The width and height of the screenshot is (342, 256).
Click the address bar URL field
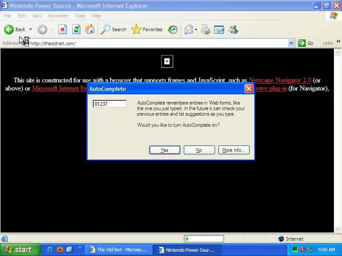click(x=158, y=44)
